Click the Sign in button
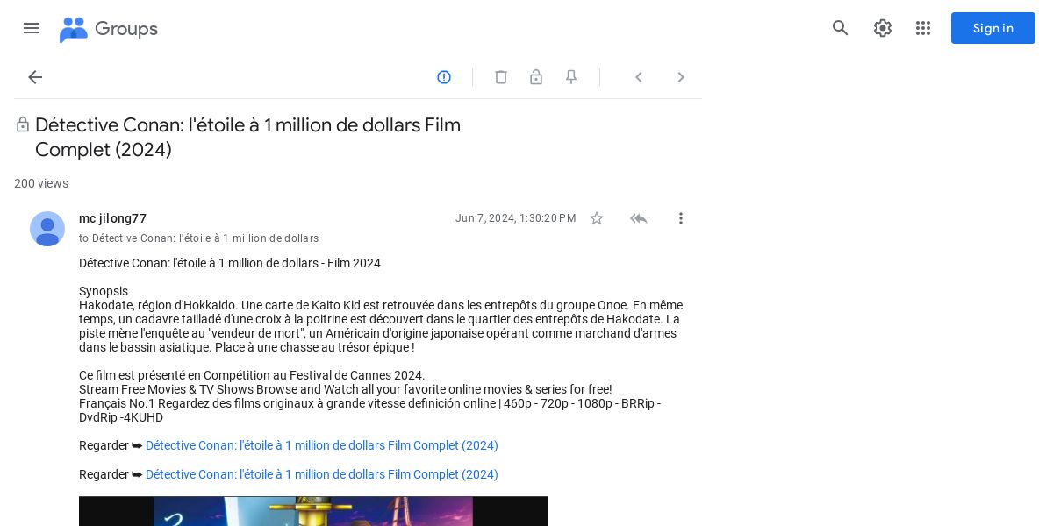Screen dimensions: 1053x526 993,28
